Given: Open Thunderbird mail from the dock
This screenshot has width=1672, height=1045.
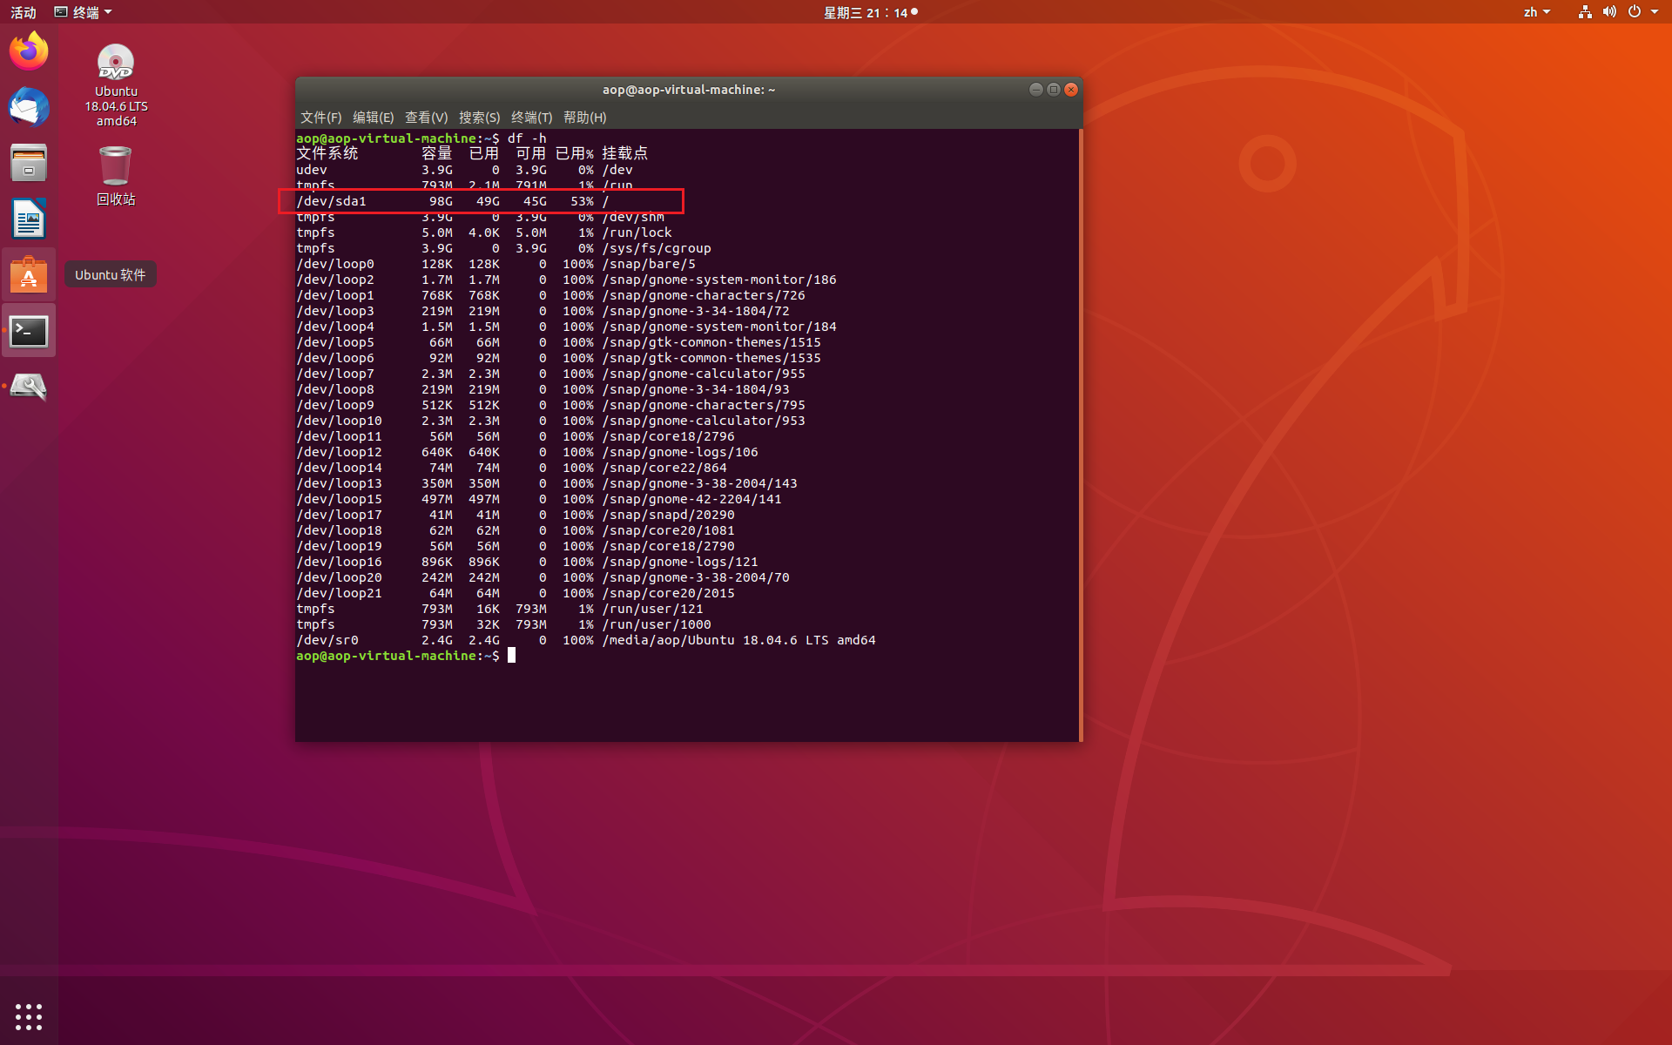Looking at the screenshot, I should 29,107.
